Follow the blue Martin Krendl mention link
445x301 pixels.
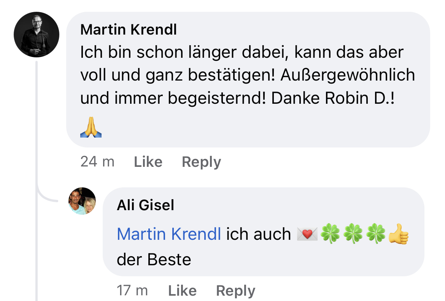tap(169, 234)
